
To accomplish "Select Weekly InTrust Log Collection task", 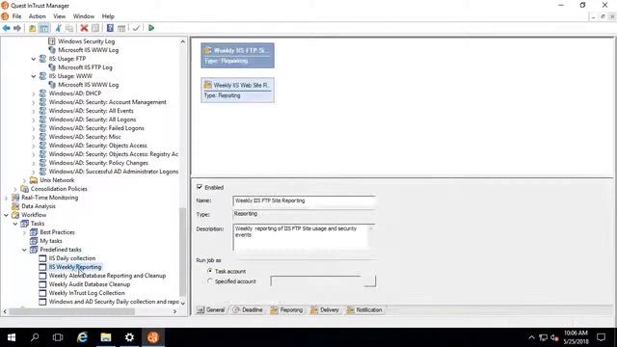I will [87, 293].
